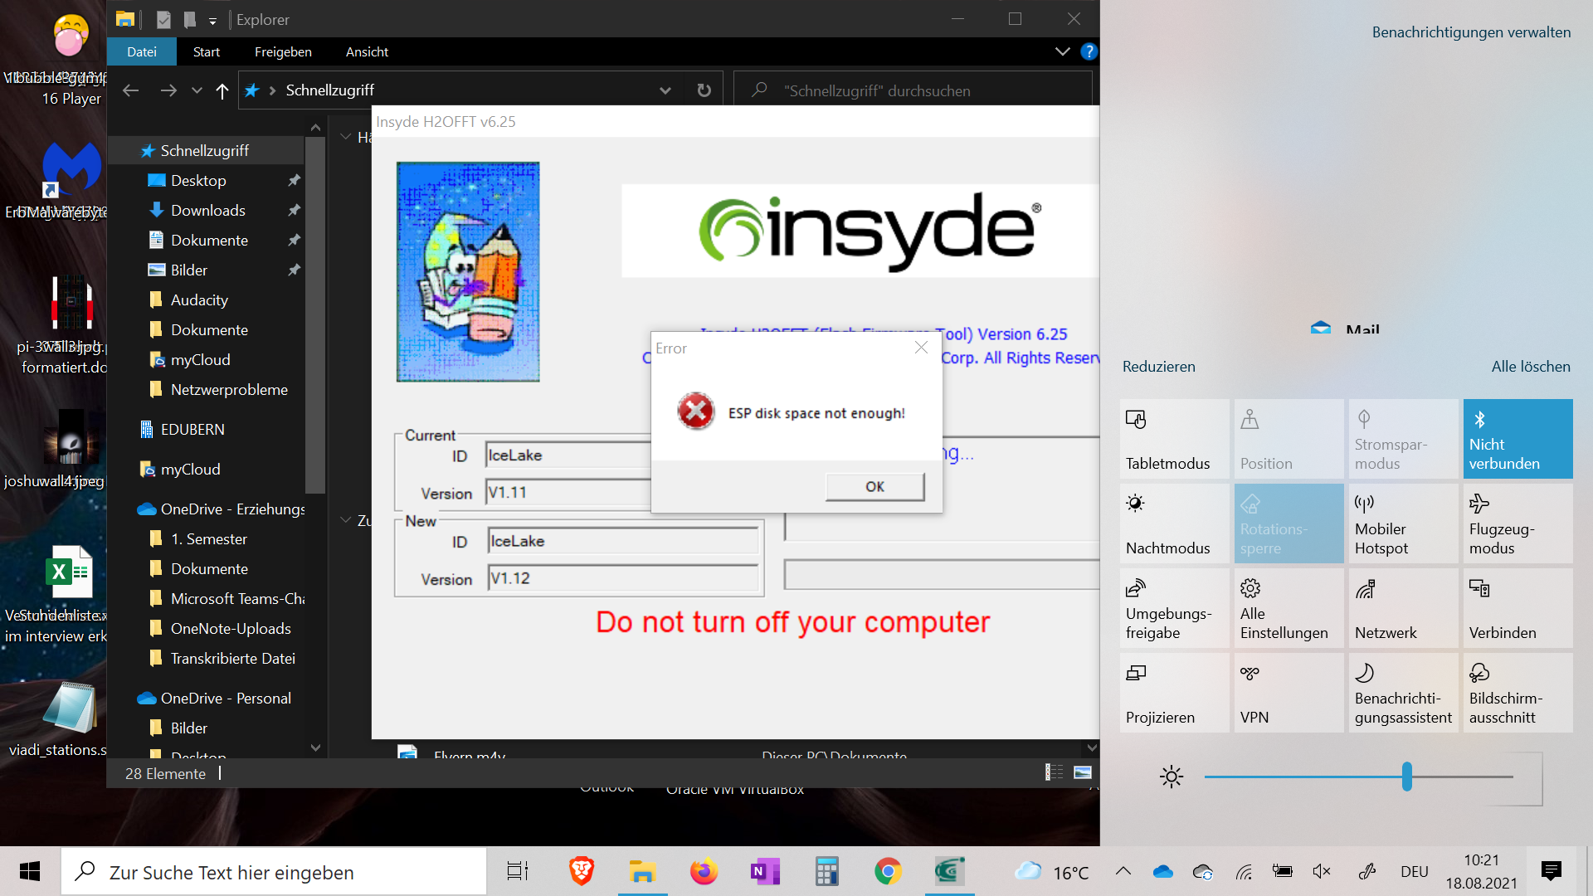This screenshot has width=1593, height=896.
Task: Click the Explorer help question mark
Action: [x=1089, y=51]
